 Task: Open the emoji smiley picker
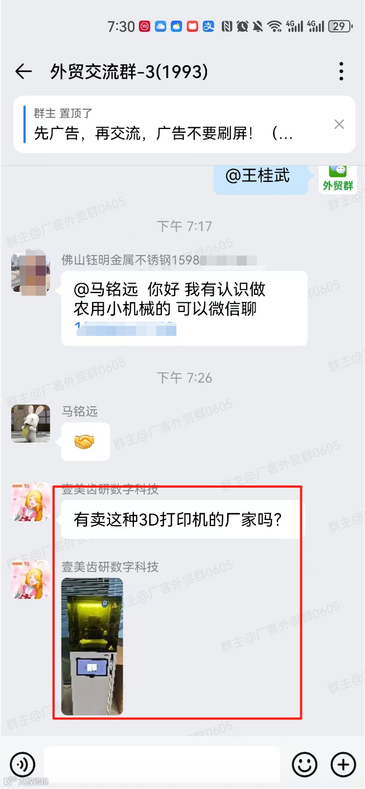[x=305, y=764]
